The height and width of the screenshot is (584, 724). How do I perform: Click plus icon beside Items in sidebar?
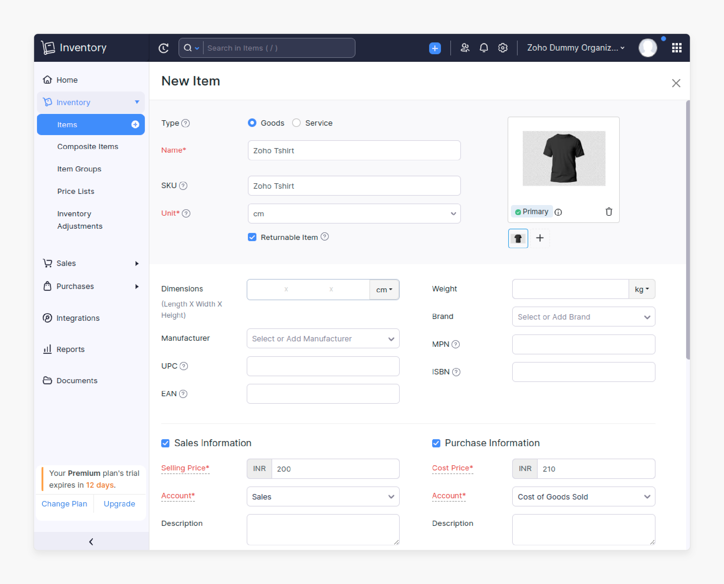135,124
